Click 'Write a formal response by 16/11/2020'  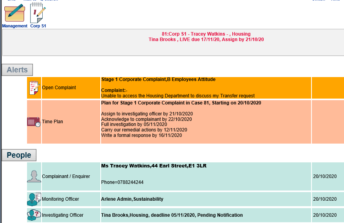(141, 135)
